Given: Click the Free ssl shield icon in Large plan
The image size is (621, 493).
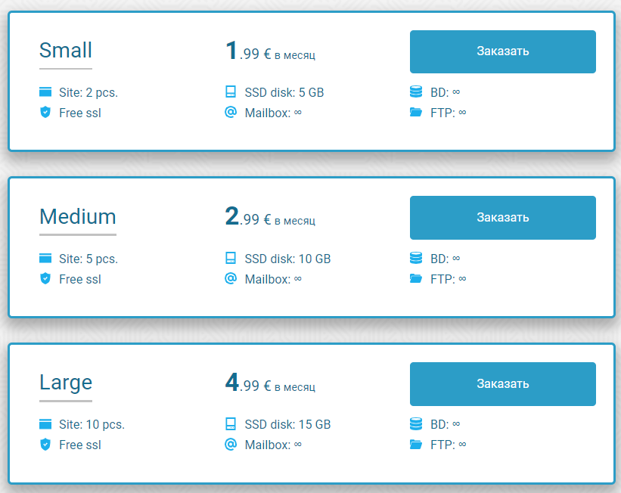Looking at the screenshot, I should (45, 445).
